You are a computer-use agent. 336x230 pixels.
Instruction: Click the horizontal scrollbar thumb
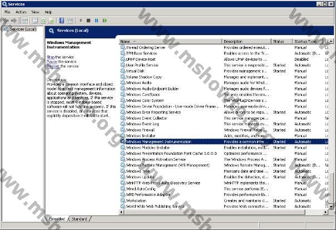coord(214,212)
